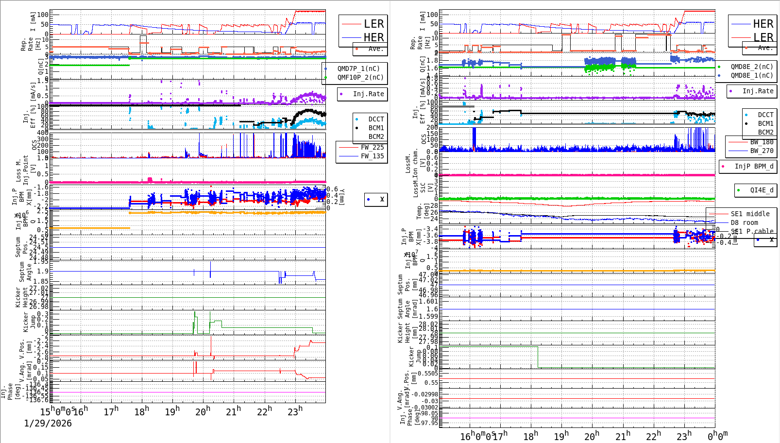Select the black BCM1 marker icon
The height and width of the screenshot is (443, 780).
pyautogui.click(x=356, y=128)
